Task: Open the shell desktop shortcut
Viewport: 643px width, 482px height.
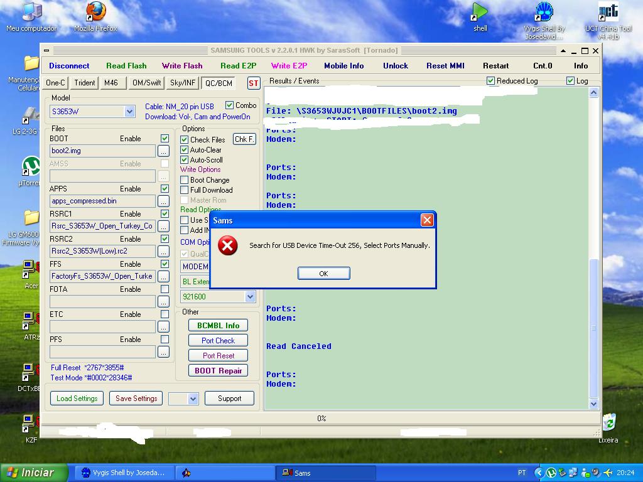Action: (x=480, y=16)
